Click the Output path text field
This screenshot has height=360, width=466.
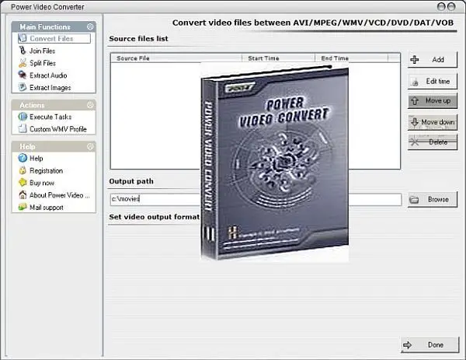256,199
